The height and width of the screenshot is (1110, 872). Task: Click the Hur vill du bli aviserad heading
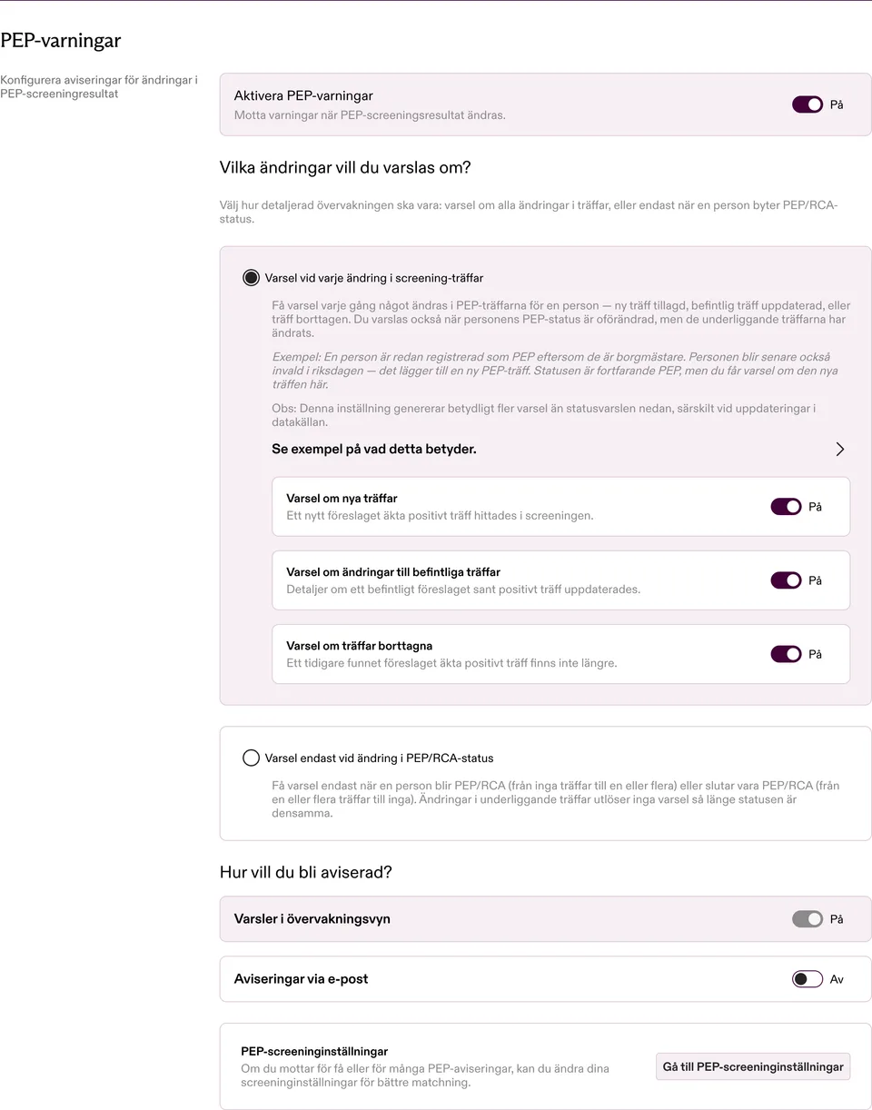click(306, 873)
